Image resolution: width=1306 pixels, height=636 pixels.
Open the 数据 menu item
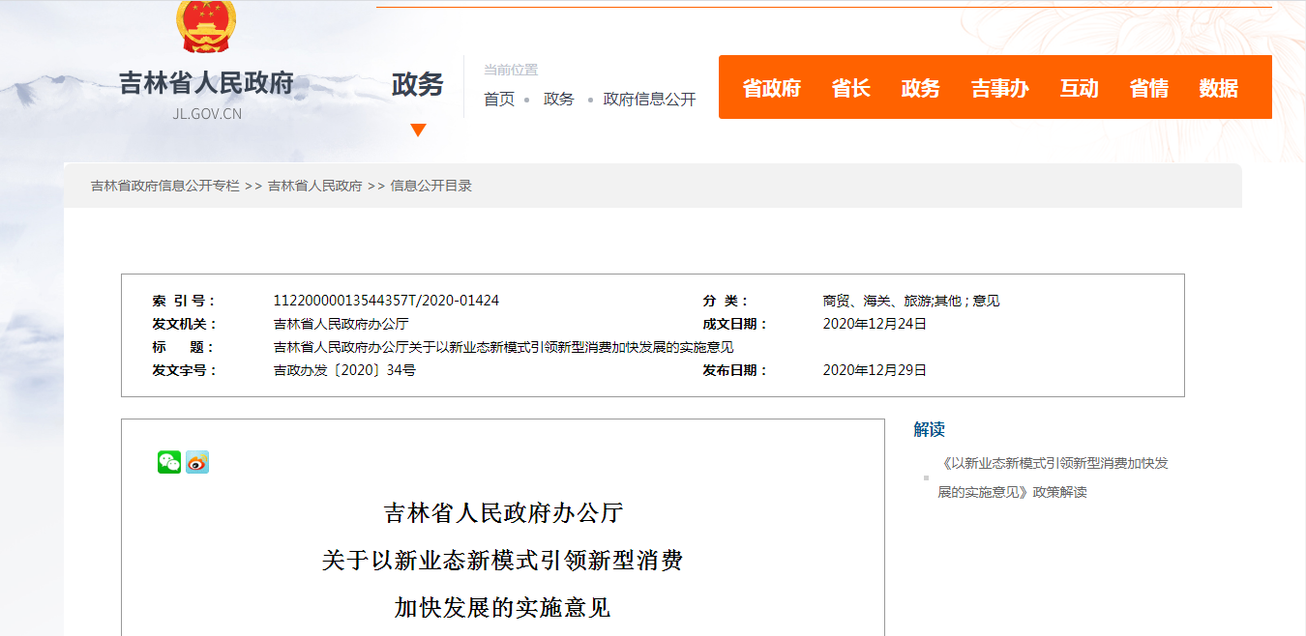tap(1219, 88)
